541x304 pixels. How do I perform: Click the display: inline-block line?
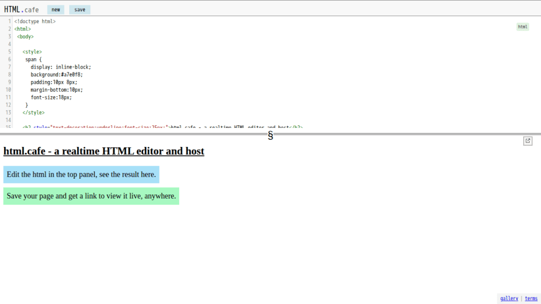61,67
